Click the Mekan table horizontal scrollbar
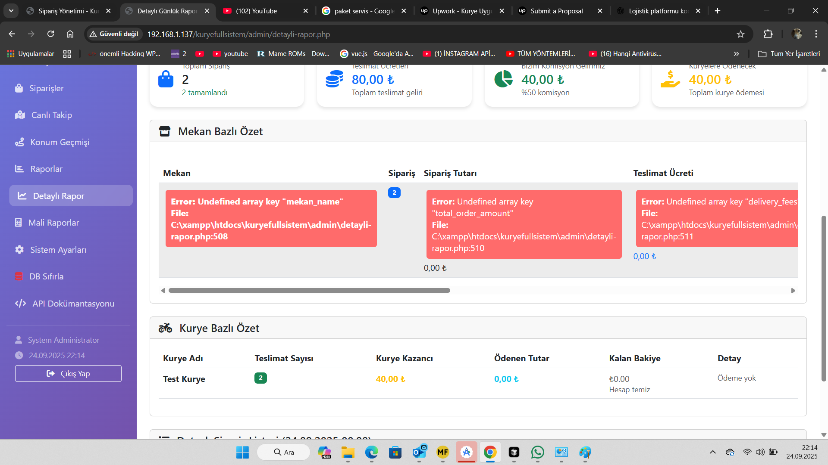 pos(309,291)
